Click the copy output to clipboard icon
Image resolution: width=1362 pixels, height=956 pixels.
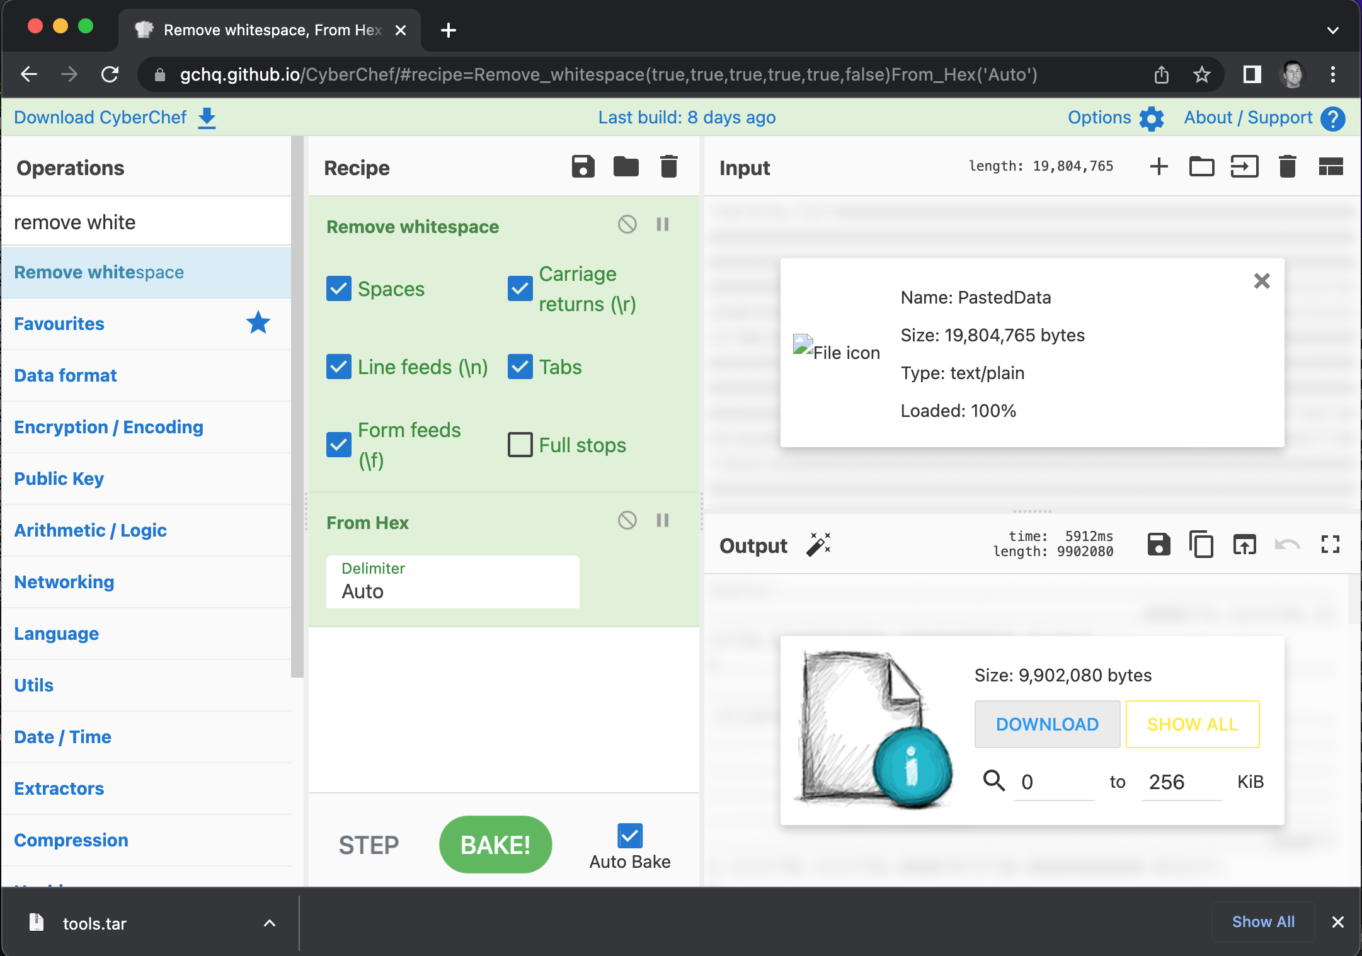(x=1201, y=545)
